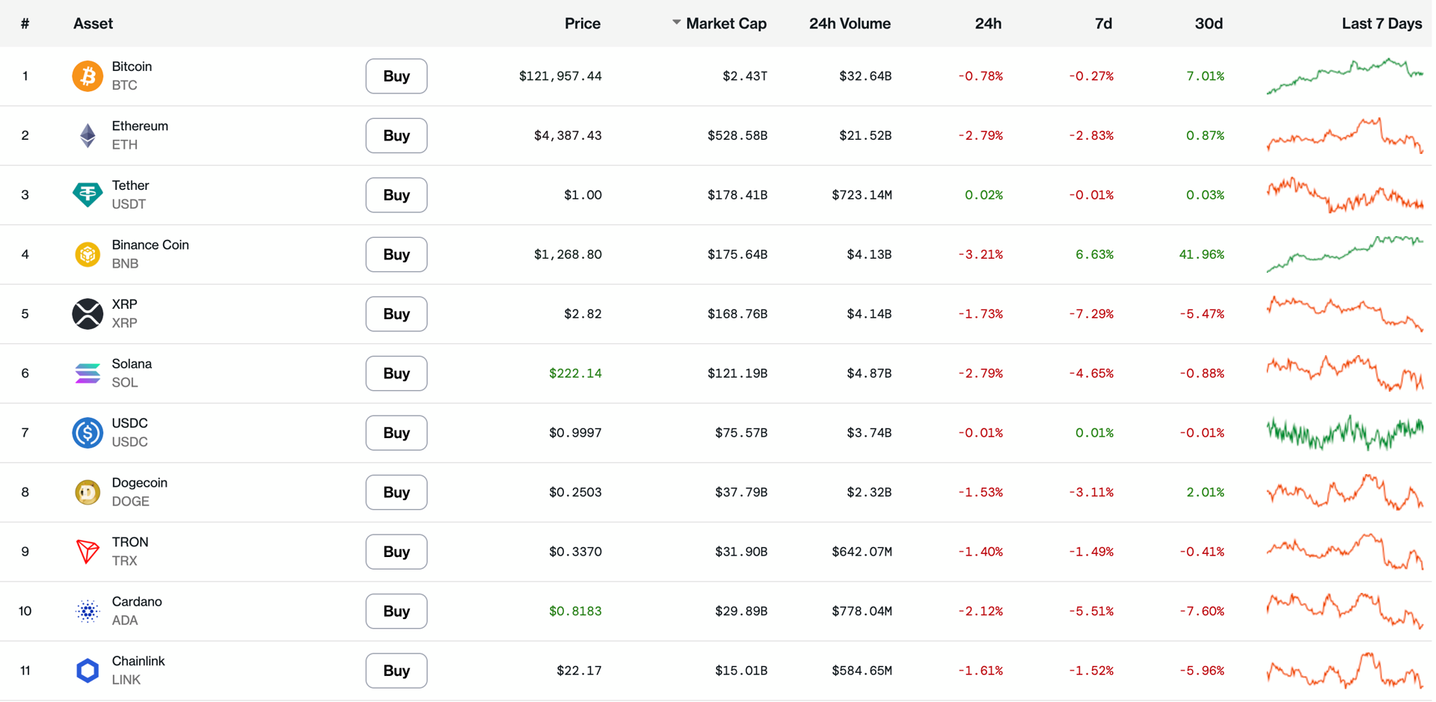The height and width of the screenshot is (702, 1436).
Task: Click the TRON red triangle icon
Action: (88, 552)
